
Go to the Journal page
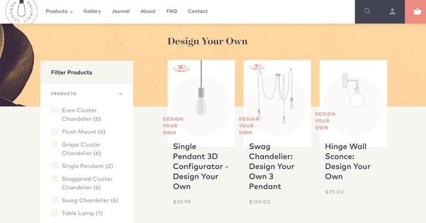[x=120, y=11]
